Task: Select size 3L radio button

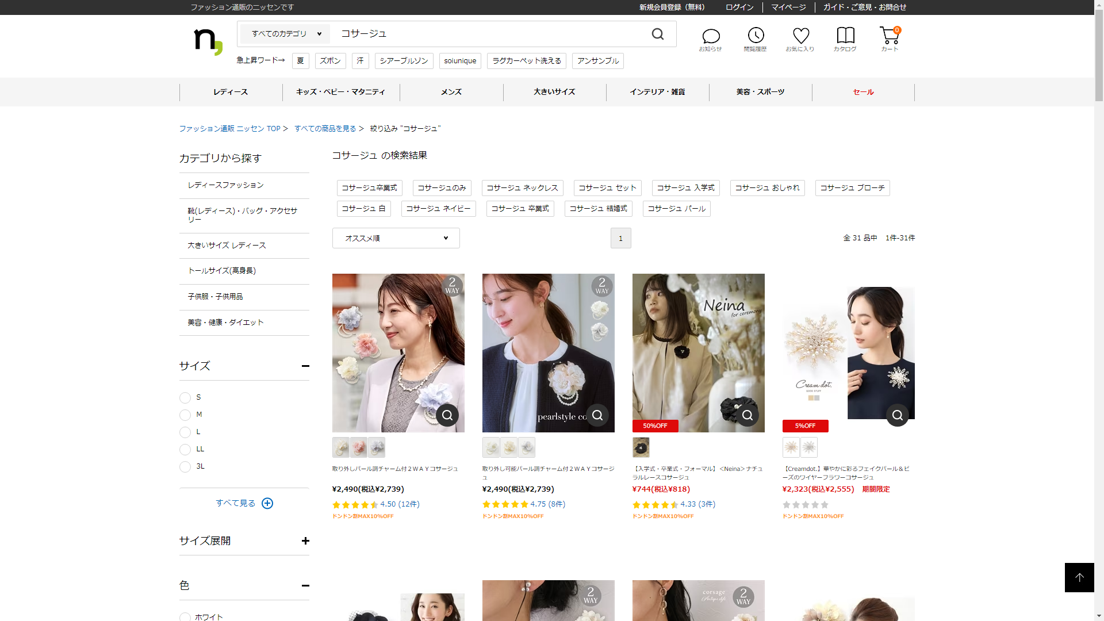Action: click(185, 467)
